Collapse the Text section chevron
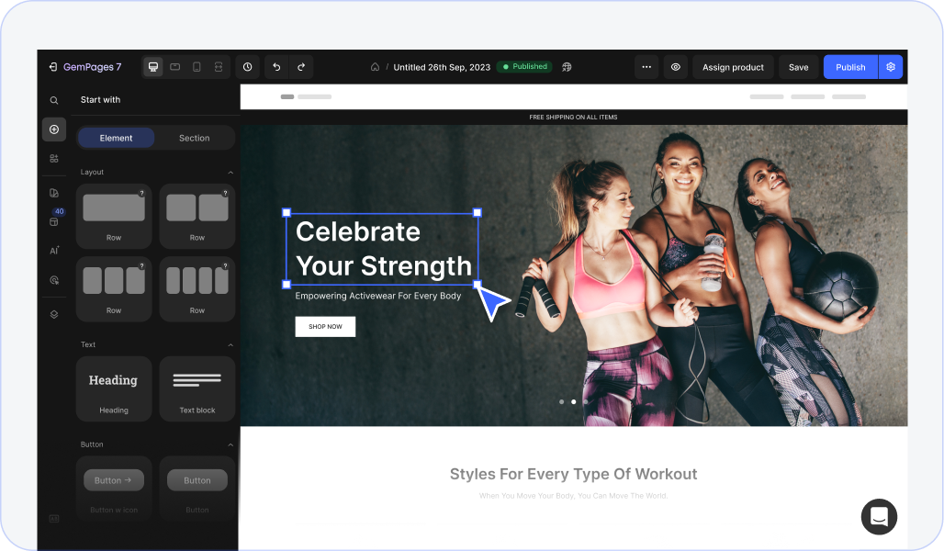 [x=230, y=345]
